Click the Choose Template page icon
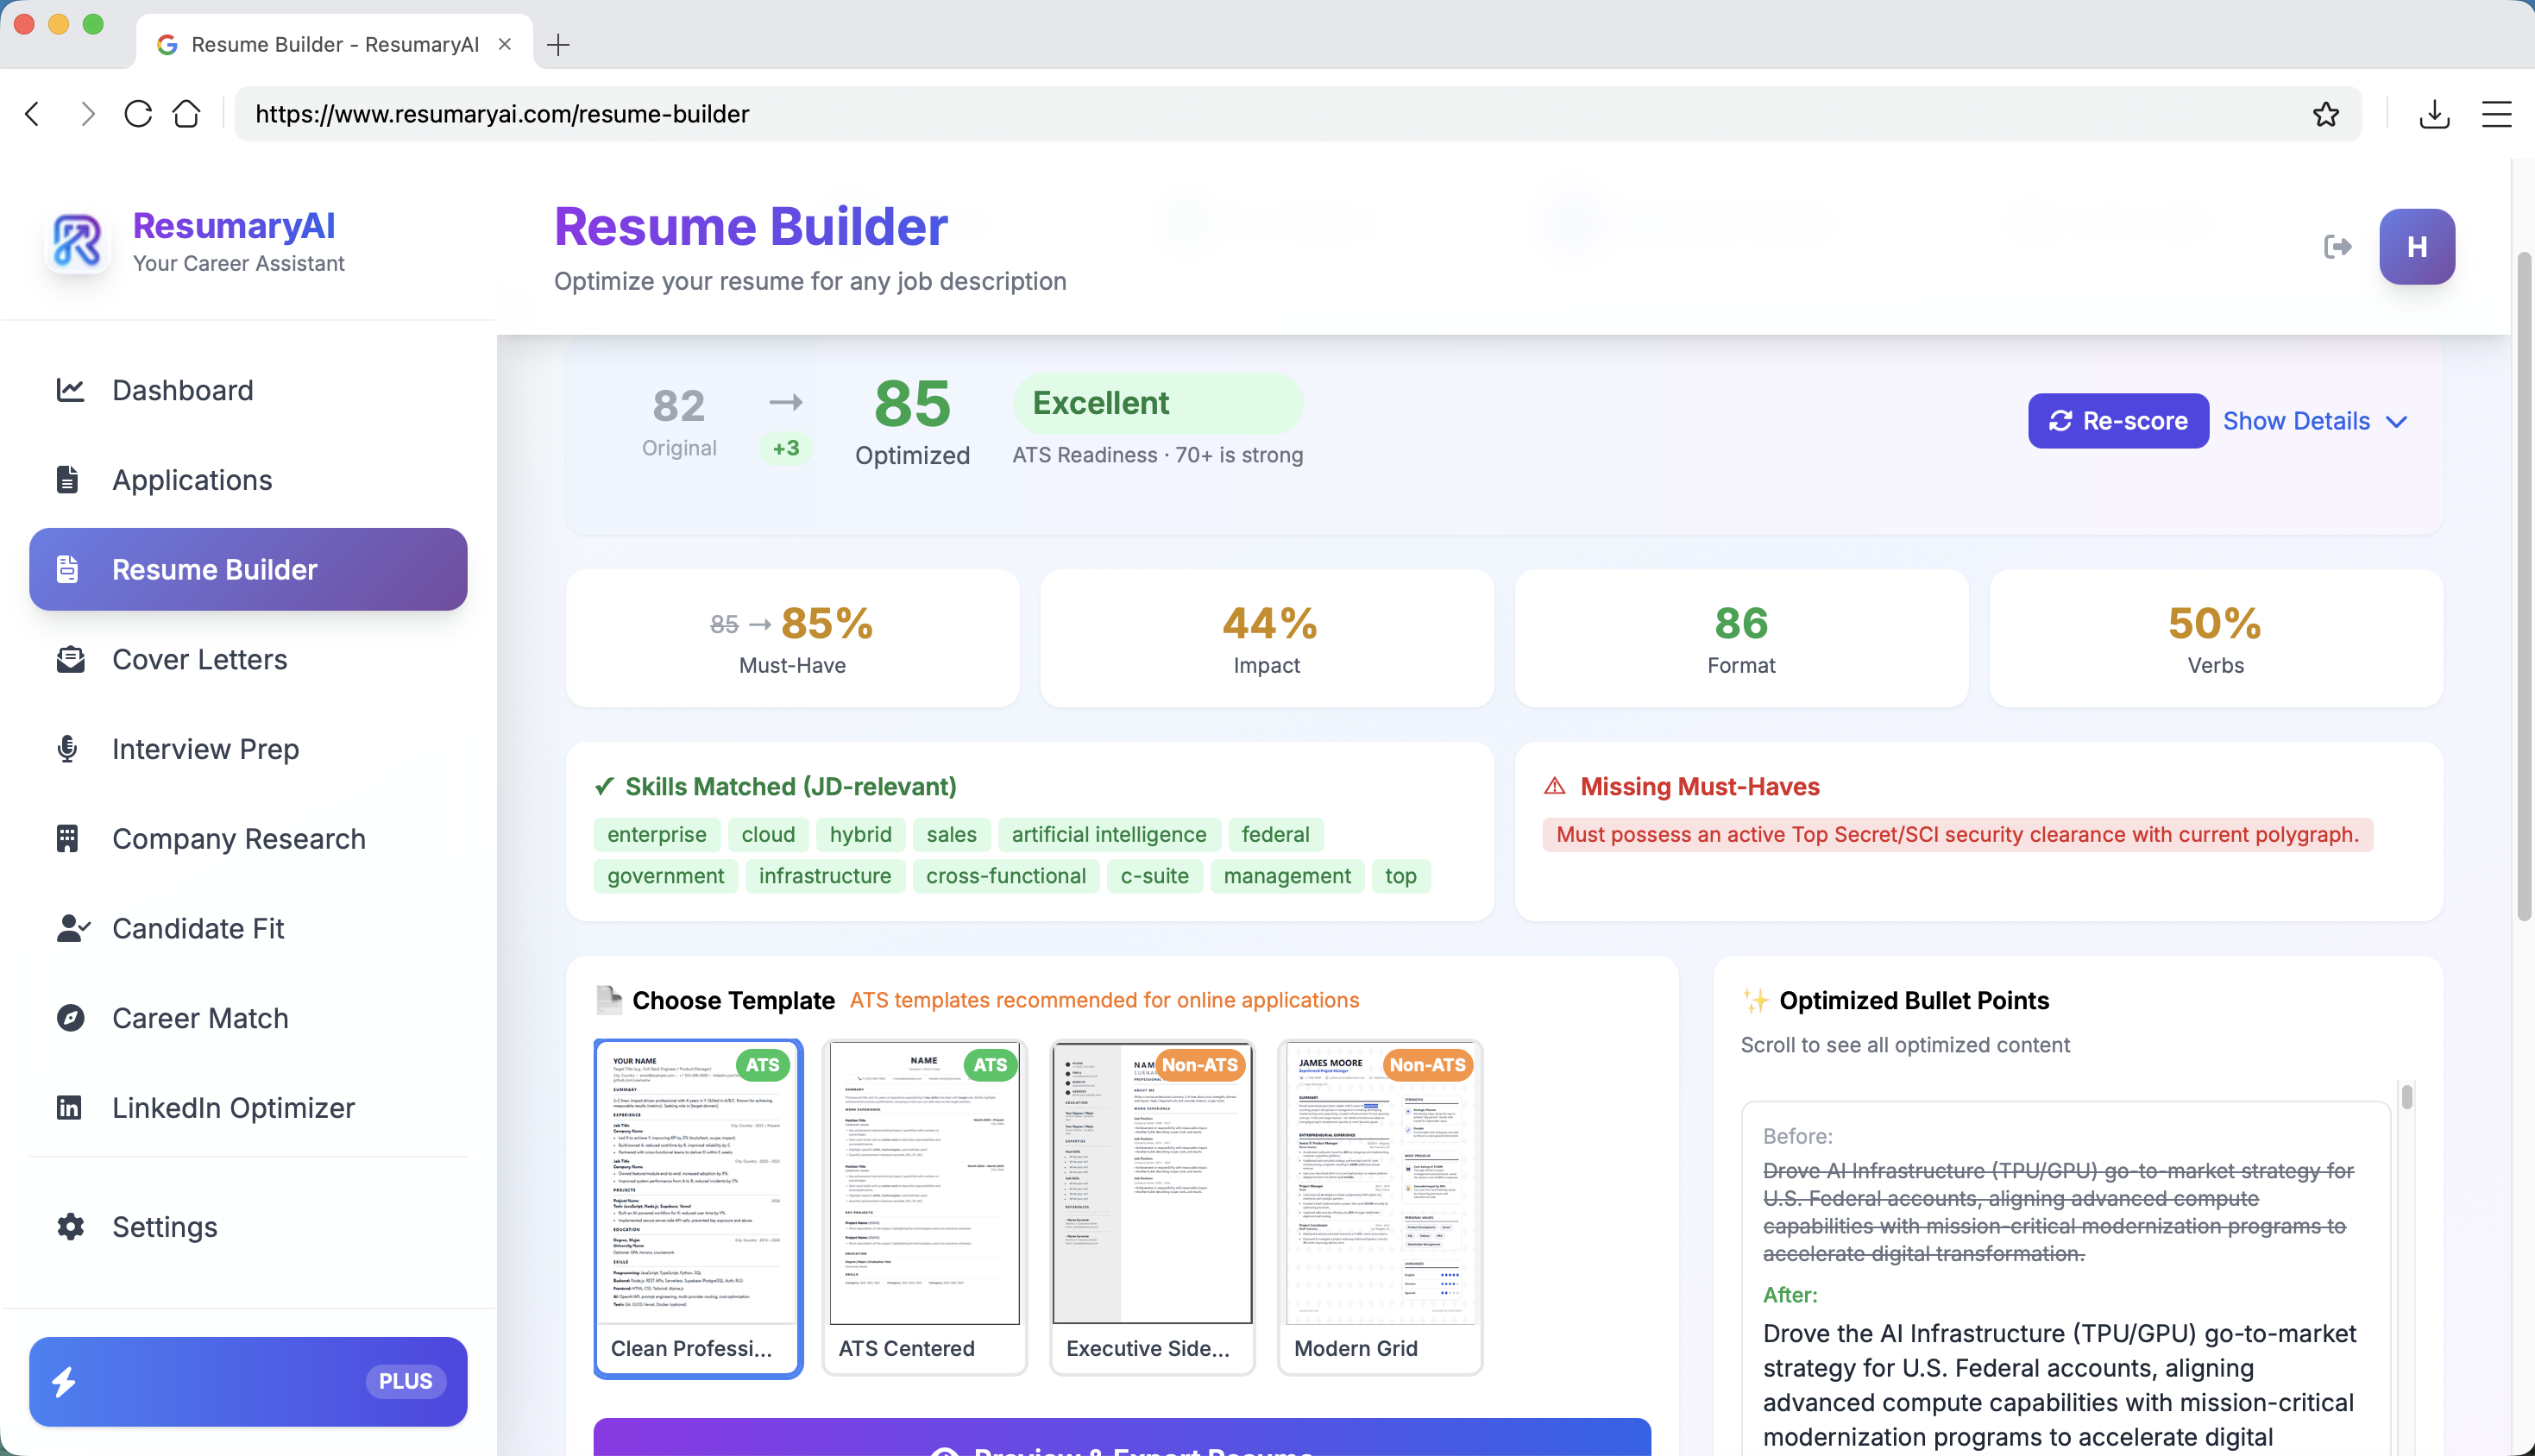This screenshot has width=2535, height=1456. pyautogui.click(x=608, y=1000)
